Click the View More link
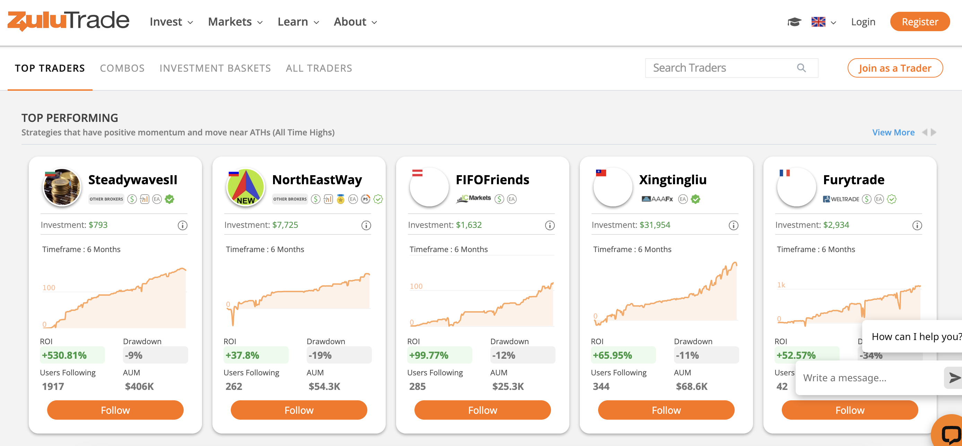 893,132
